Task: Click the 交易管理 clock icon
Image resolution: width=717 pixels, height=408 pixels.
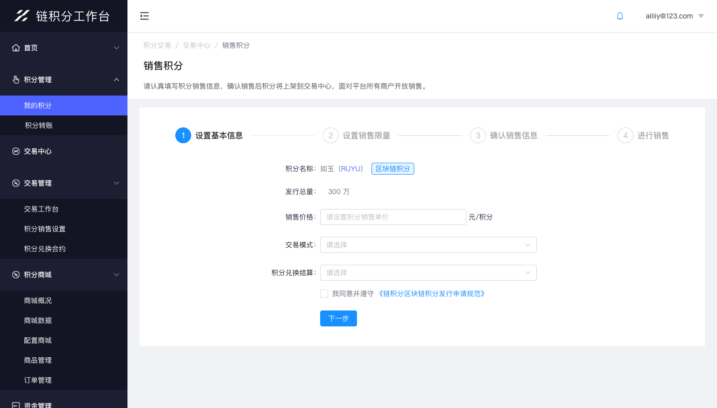Action: pos(16,183)
